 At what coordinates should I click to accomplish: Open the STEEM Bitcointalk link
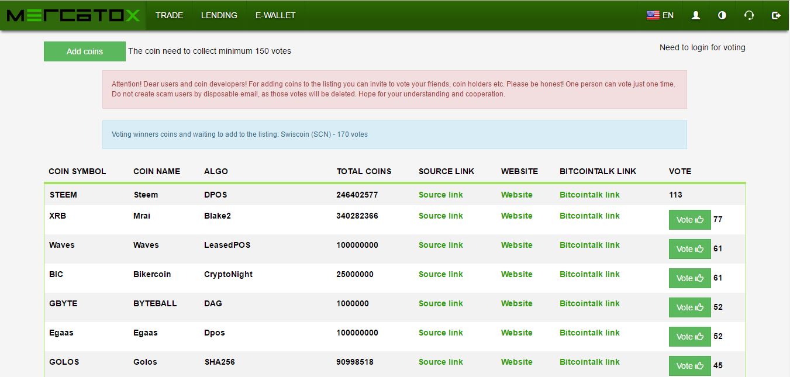[589, 195]
